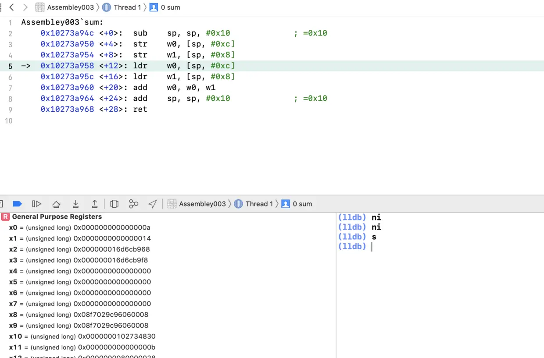Step into using the down-arrow icon
Screen dimensions: 544x358
pos(75,203)
